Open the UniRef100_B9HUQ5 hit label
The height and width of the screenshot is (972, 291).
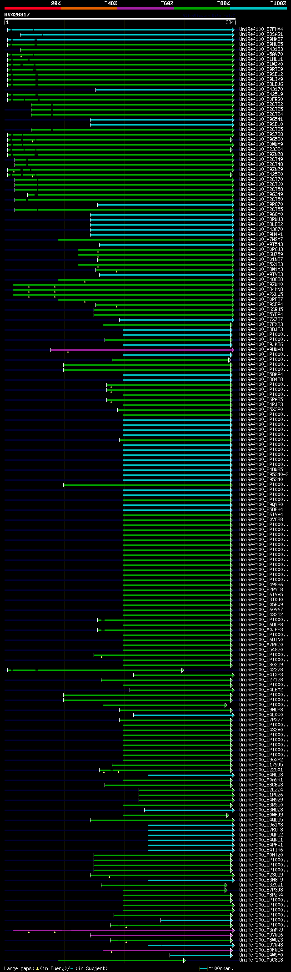click(261, 45)
